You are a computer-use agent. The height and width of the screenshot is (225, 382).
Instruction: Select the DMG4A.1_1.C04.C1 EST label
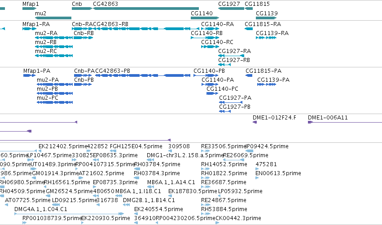[x=41, y=209]
